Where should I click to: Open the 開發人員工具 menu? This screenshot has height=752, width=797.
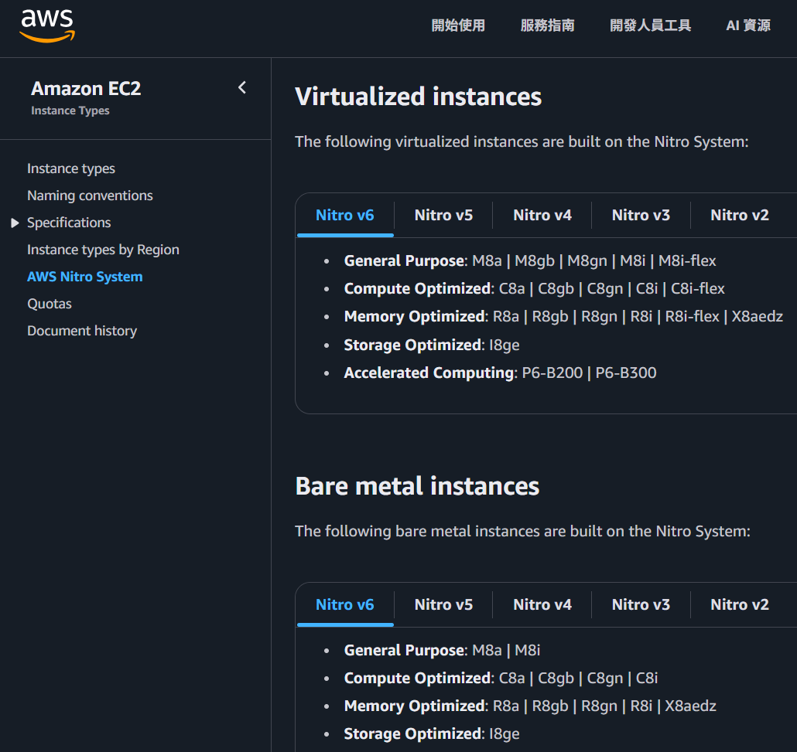(650, 26)
